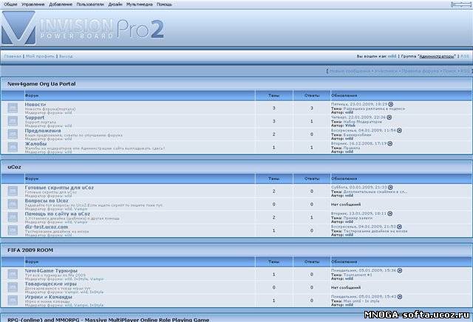Open the diz-test.ucoz.com forum
The image size is (473, 322).
[47, 227]
